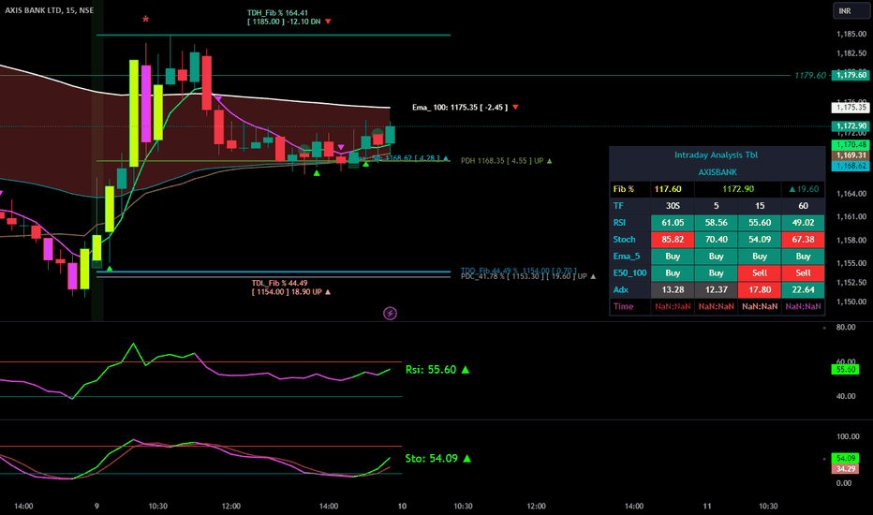Click the 12:00 time label after 10:30 on day 9

231,506
